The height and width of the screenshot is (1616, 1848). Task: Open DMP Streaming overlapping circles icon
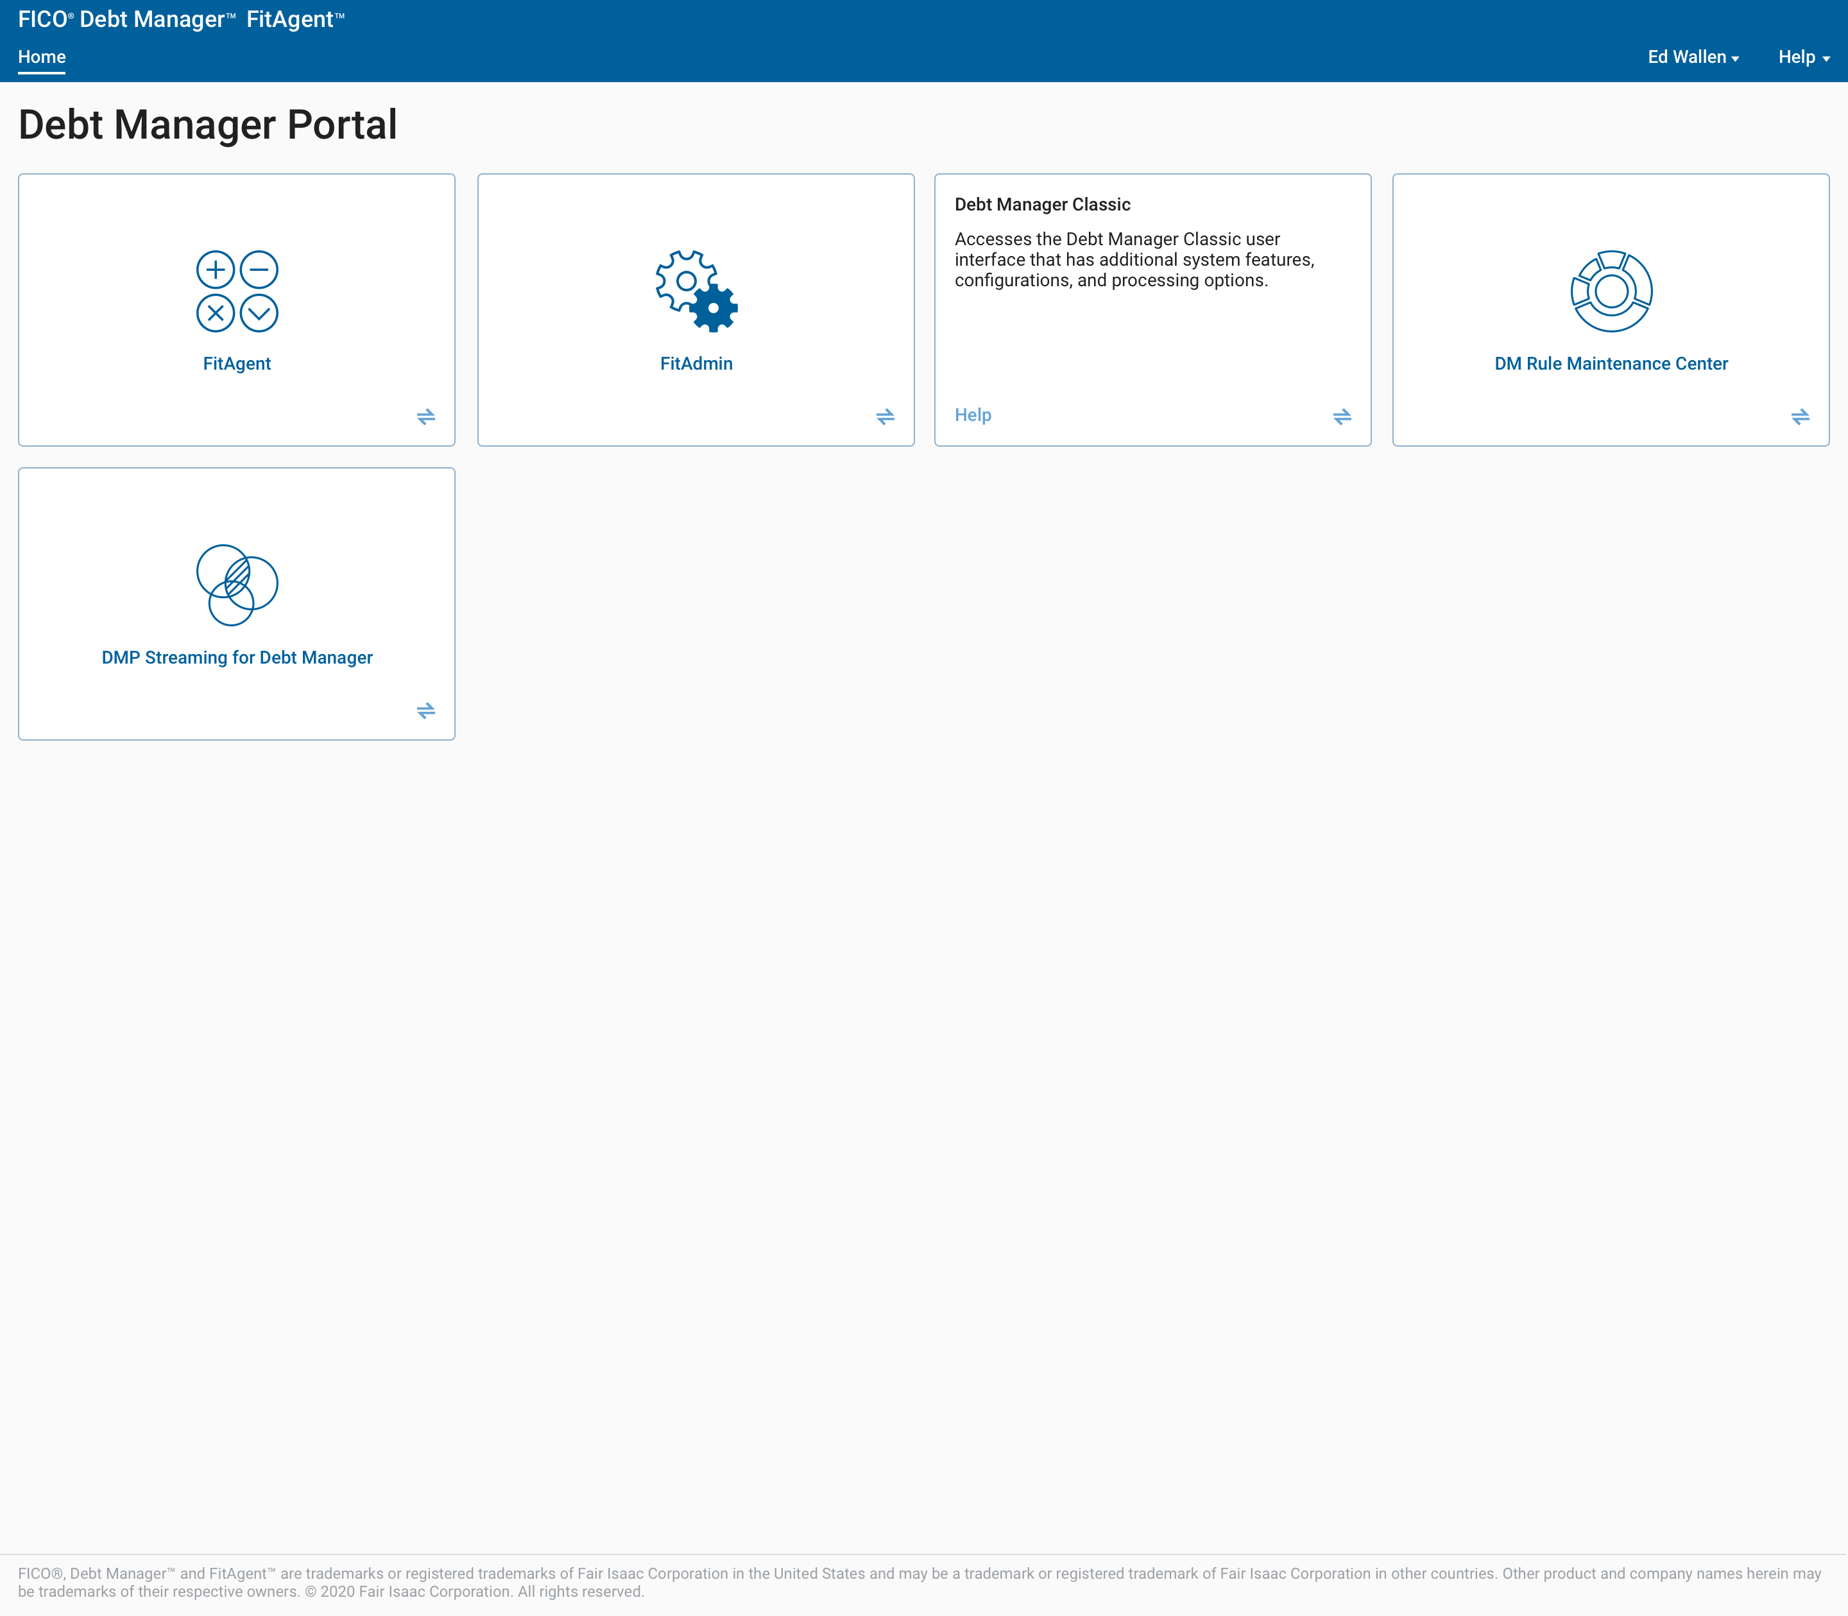(x=237, y=585)
